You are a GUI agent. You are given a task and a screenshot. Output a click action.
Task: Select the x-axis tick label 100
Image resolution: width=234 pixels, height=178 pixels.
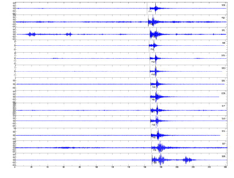[96, 167]
